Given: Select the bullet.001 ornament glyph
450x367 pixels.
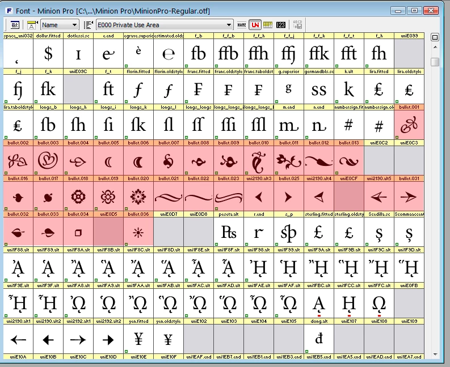Looking at the screenshot, I should (x=409, y=125).
